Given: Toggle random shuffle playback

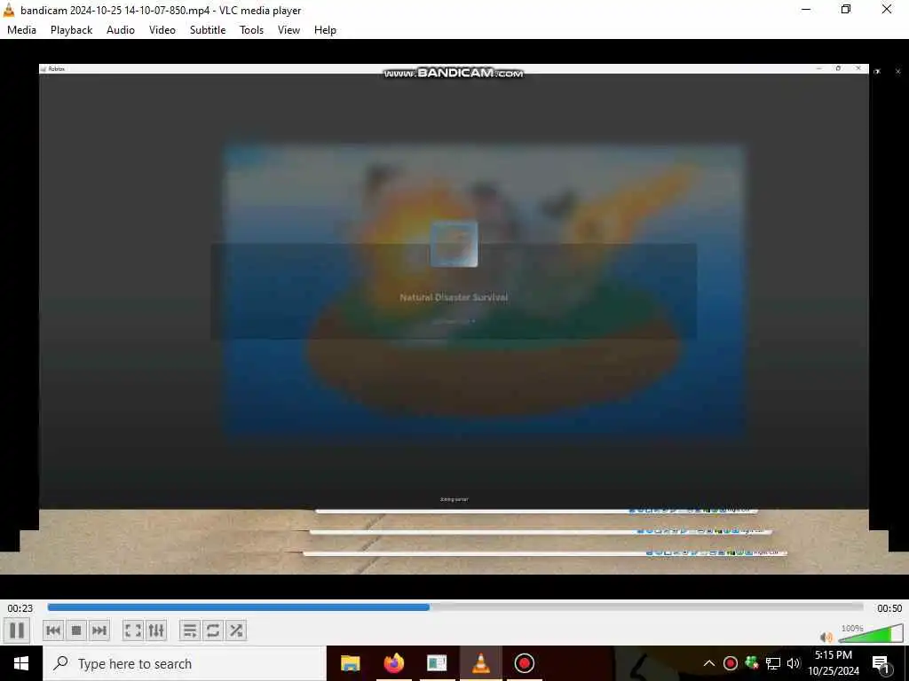Looking at the screenshot, I should [236, 630].
